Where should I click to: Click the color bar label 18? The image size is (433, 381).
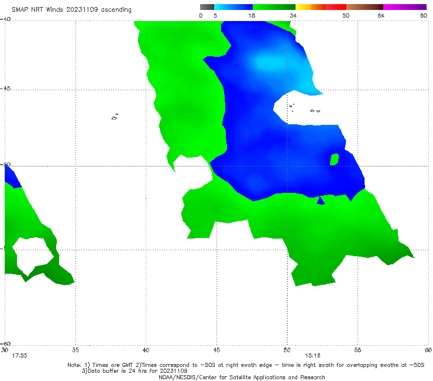[x=252, y=16]
